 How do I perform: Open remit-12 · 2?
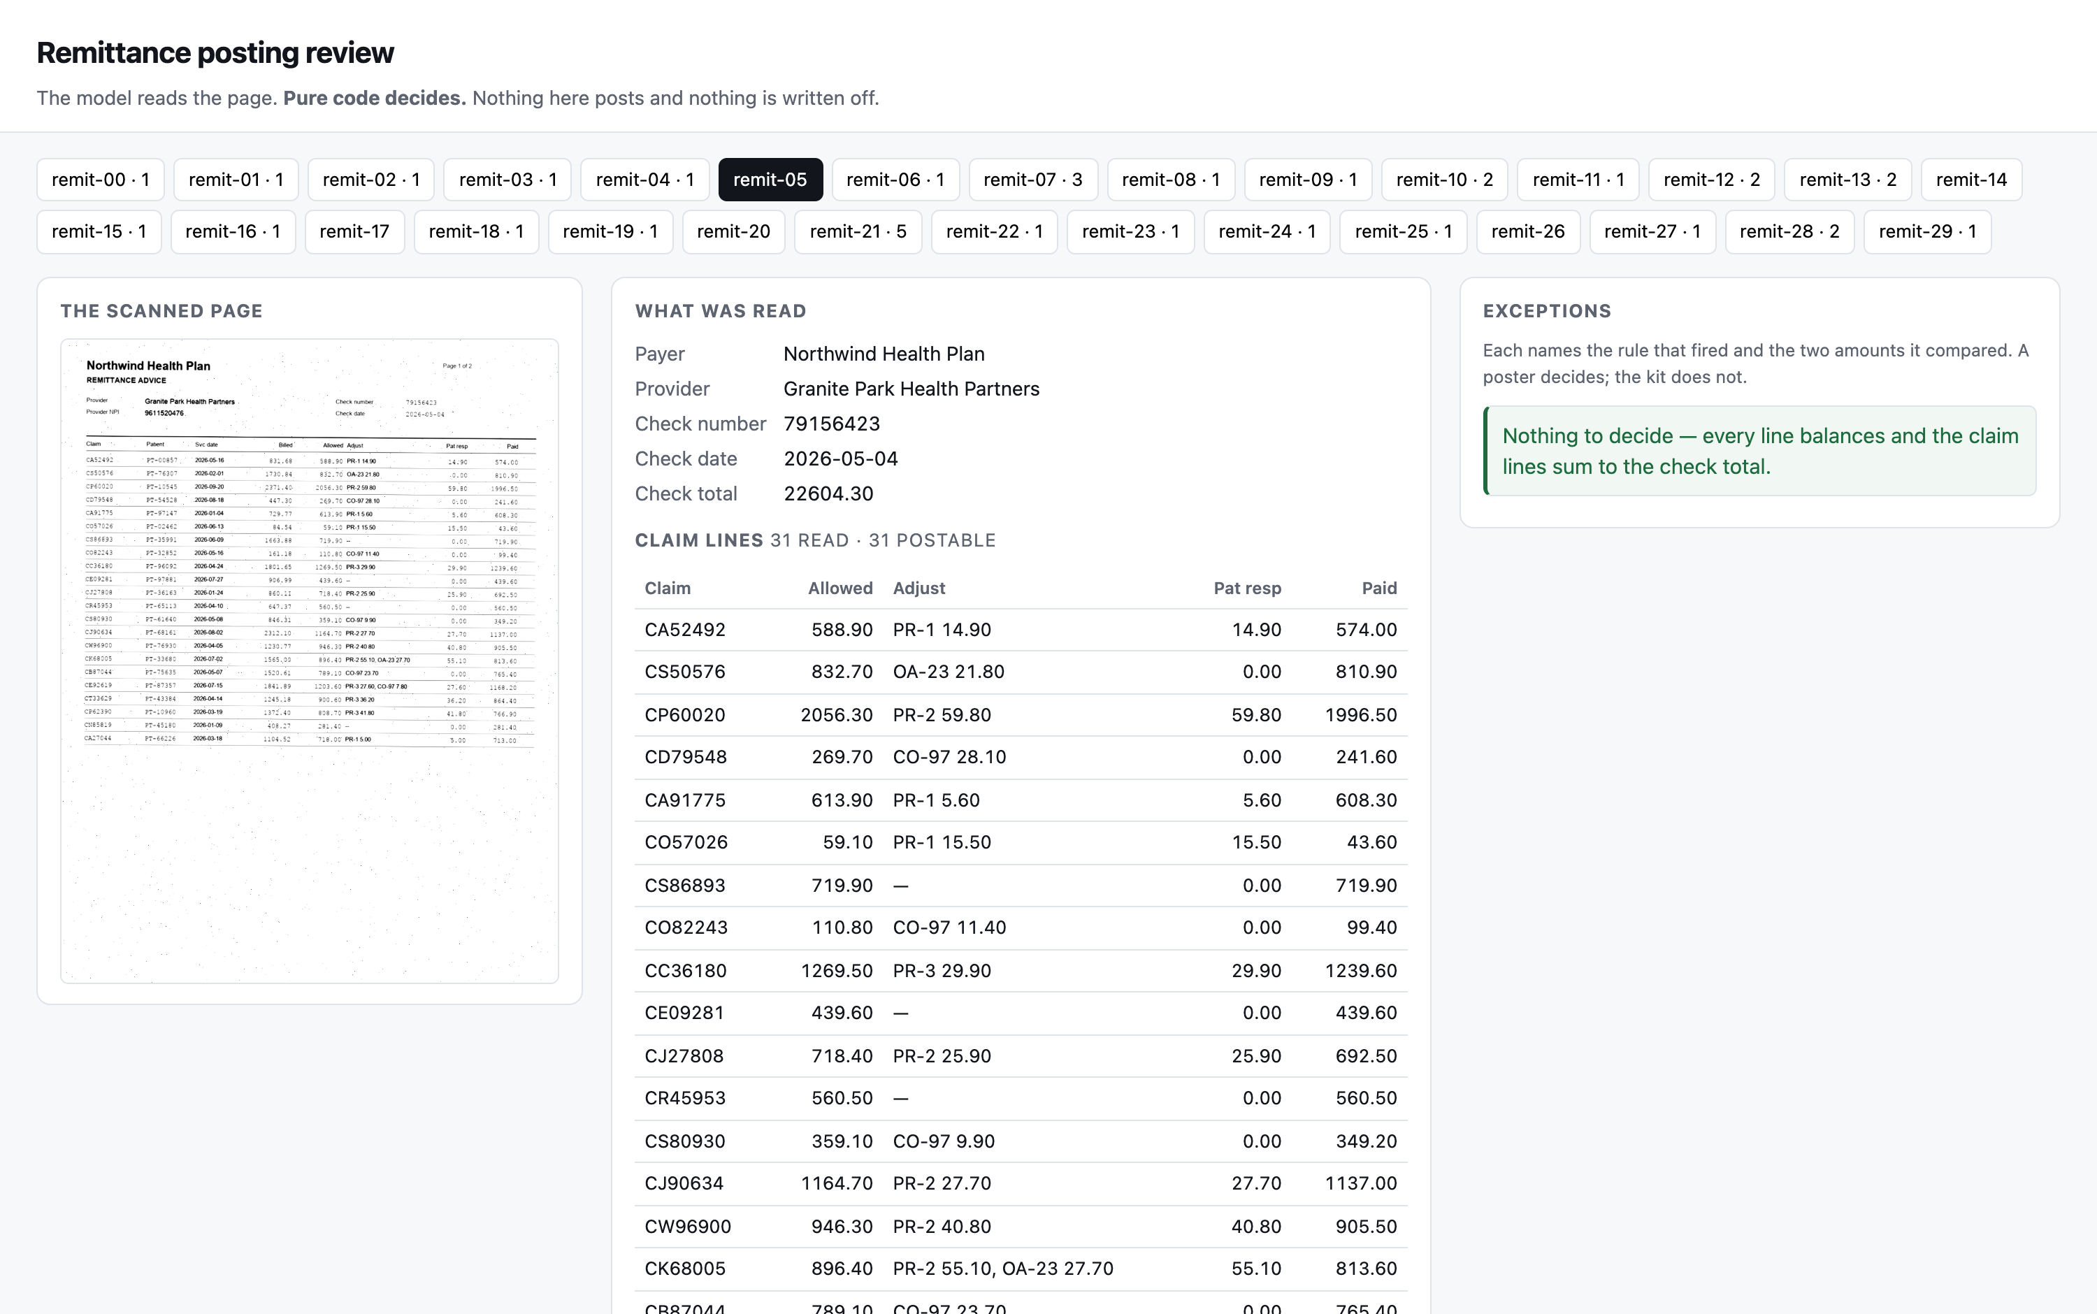pos(1711,180)
